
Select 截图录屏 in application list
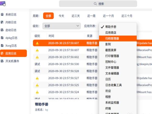tap(118, 50)
